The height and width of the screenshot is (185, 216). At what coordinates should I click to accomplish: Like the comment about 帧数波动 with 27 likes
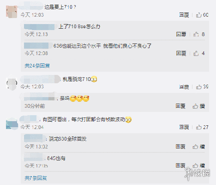tap(202, 127)
